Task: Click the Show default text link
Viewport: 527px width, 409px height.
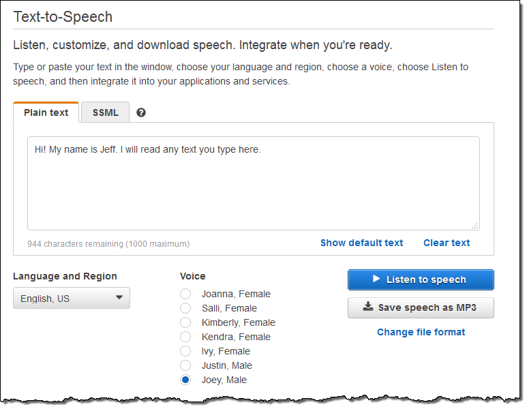Action: click(361, 243)
